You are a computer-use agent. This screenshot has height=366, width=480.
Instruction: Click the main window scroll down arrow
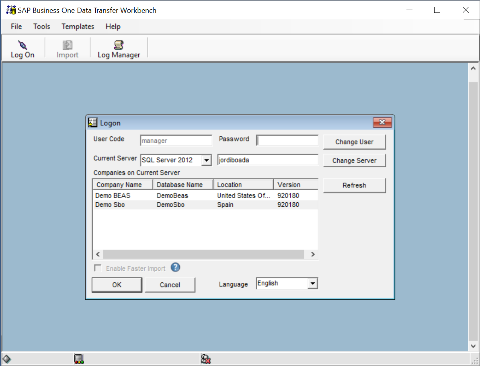[x=473, y=346]
